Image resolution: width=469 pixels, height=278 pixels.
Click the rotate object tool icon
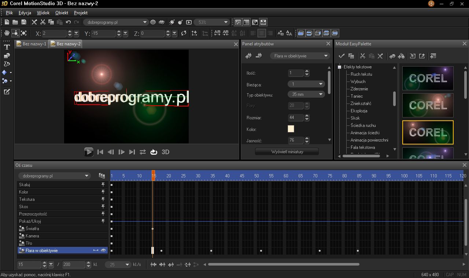coord(24,33)
